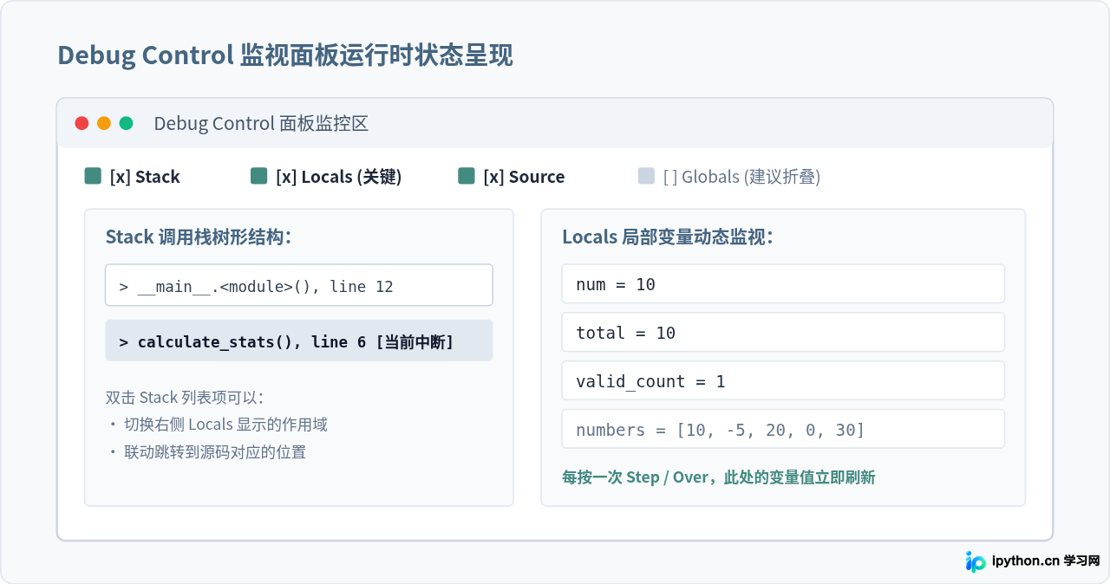Click the 切换右侧 Locals 显示的作用域 bullet
1110x584 pixels.
[217, 425]
